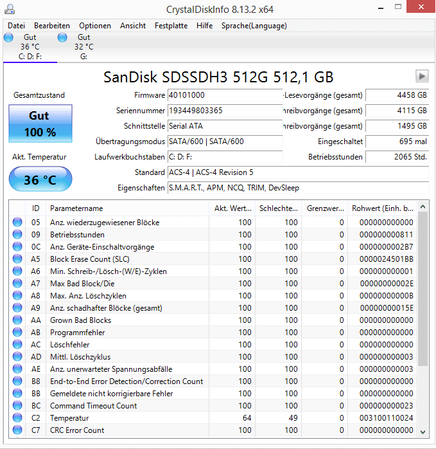Click the Firmware field 40101000
Viewport: 436px width, 449px height.
(225, 95)
